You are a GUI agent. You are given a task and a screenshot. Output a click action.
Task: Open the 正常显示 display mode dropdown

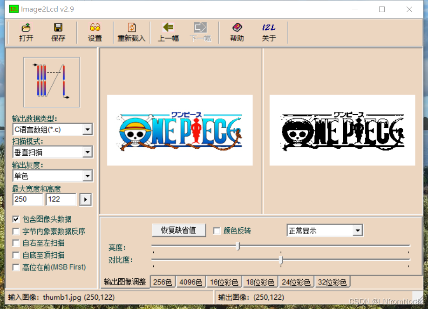(358, 230)
